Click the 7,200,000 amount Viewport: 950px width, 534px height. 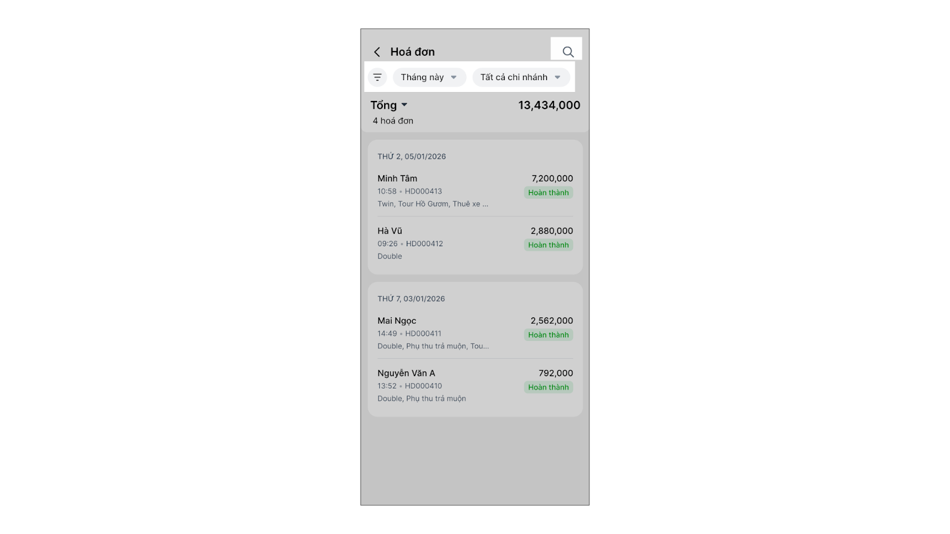click(x=552, y=179)
